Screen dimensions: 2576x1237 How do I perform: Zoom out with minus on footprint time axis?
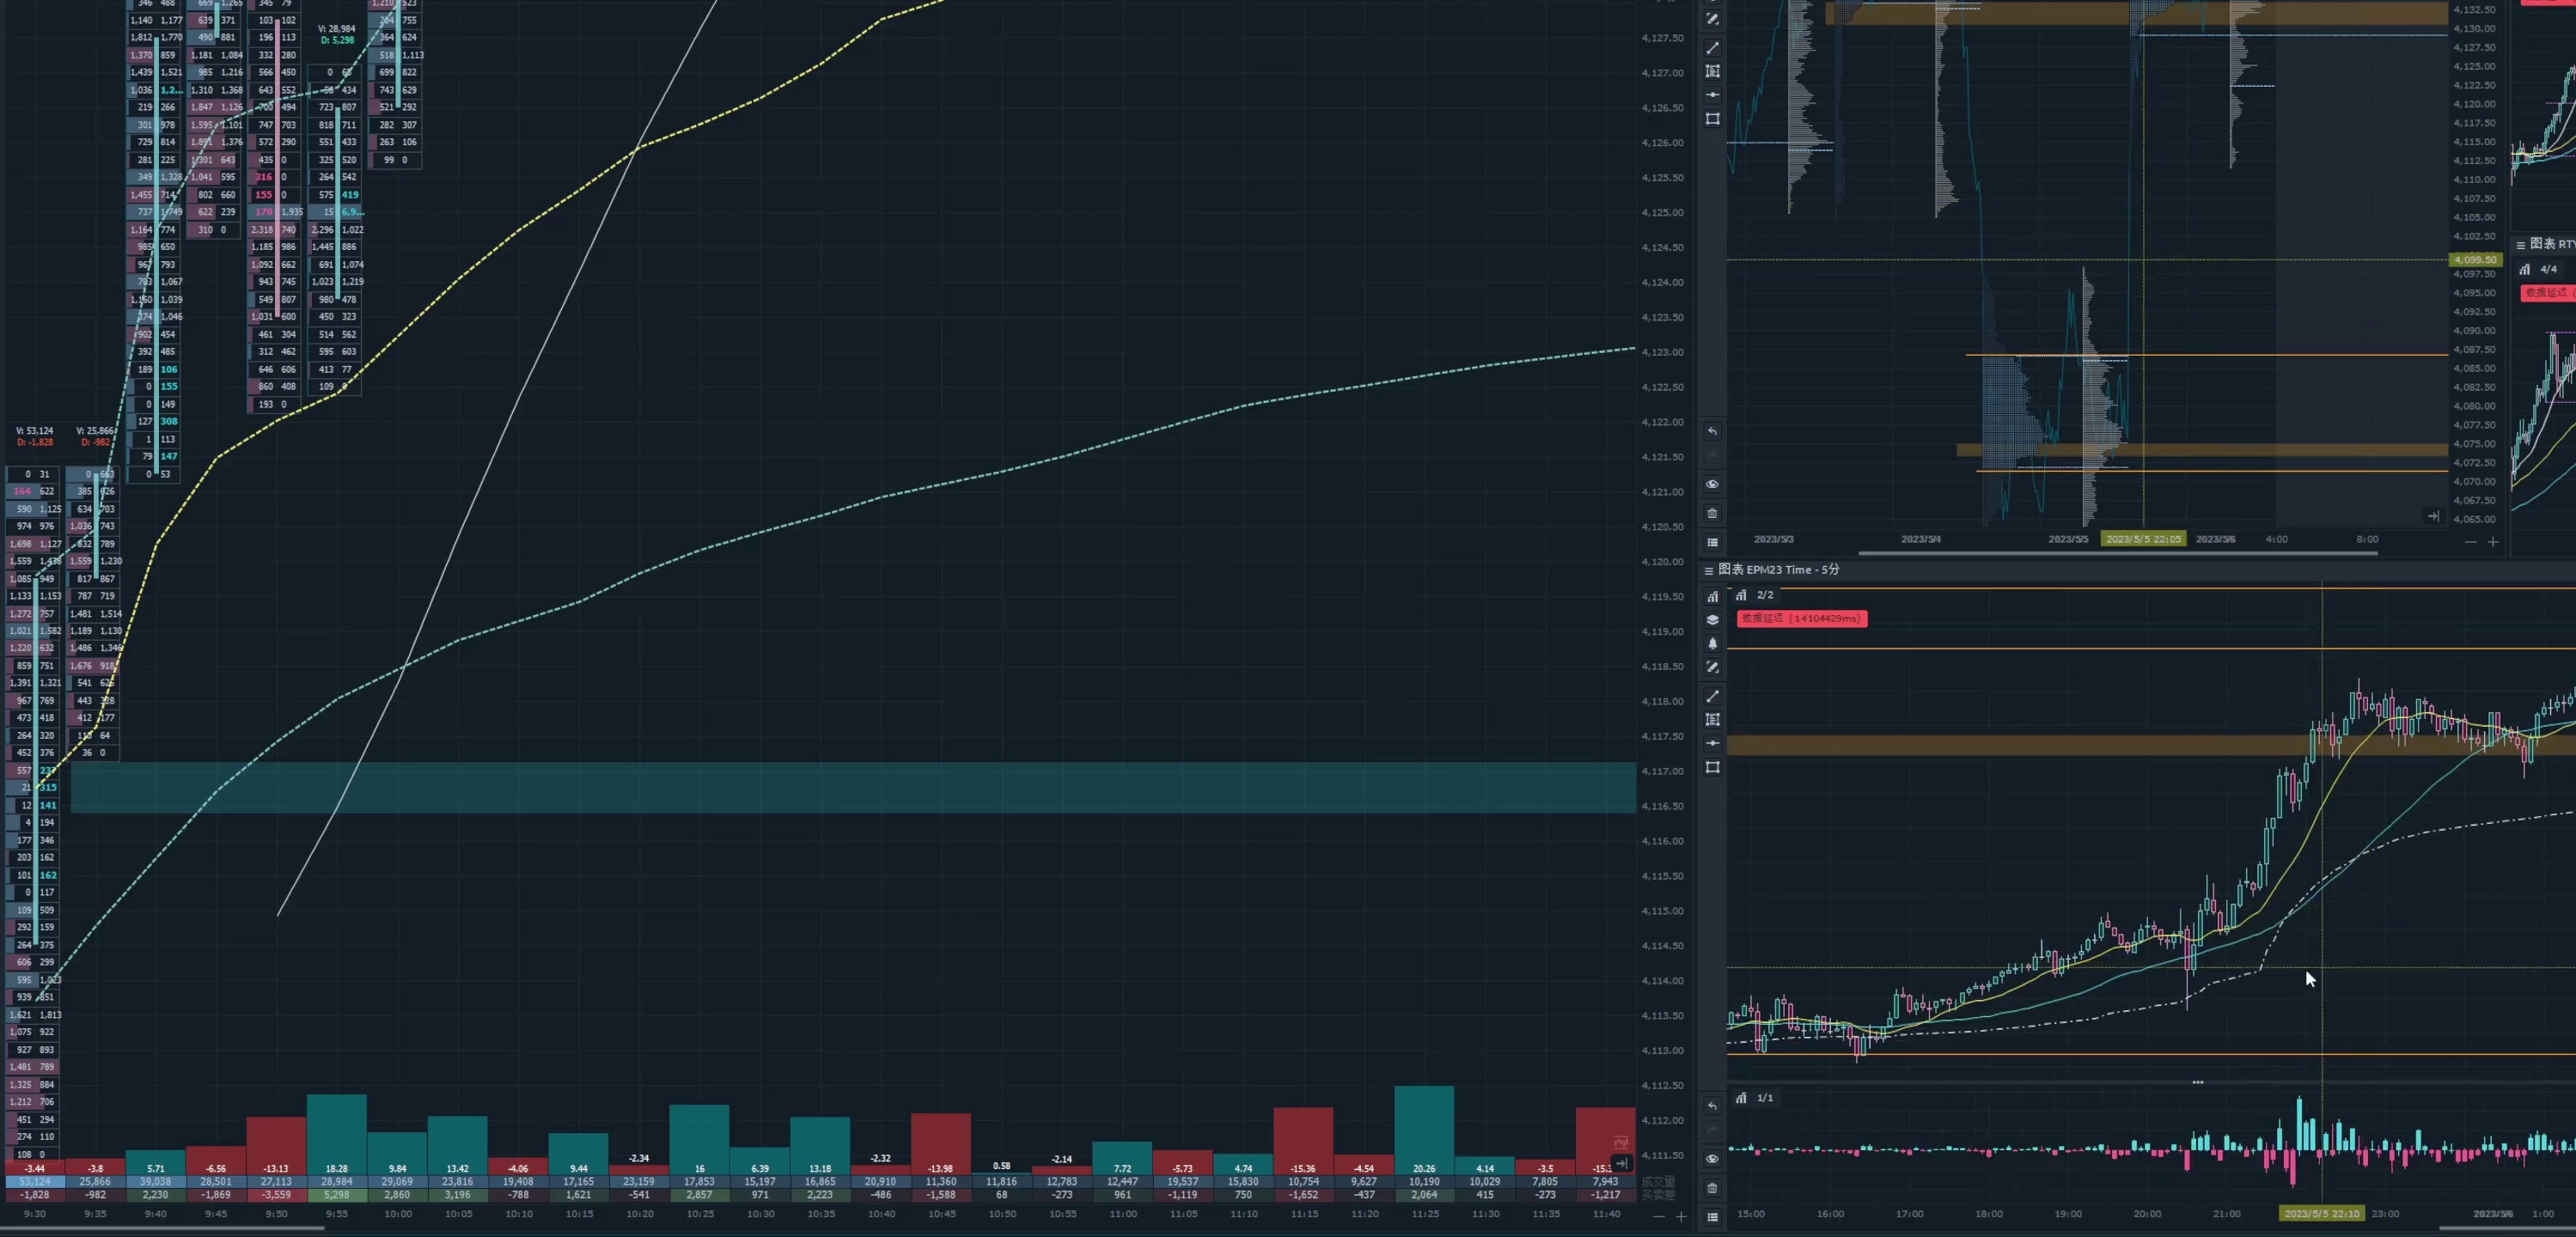(1659, 1216)
